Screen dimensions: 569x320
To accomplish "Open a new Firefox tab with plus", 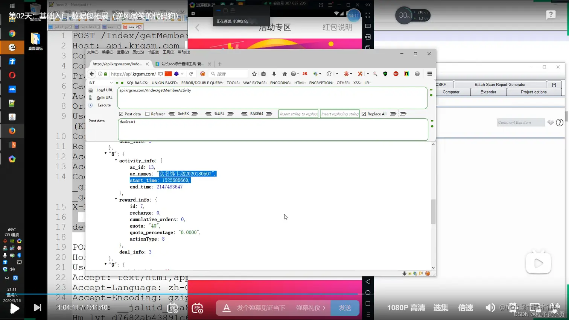I will 220,64.
